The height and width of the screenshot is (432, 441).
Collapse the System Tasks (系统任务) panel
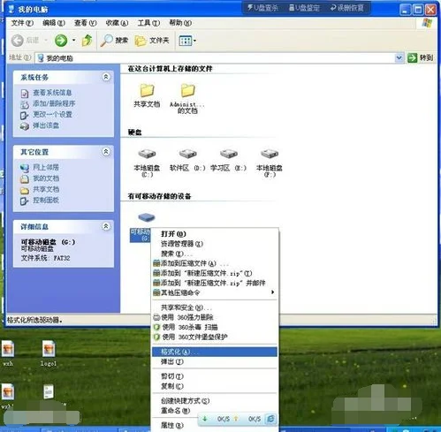point(106,77)
